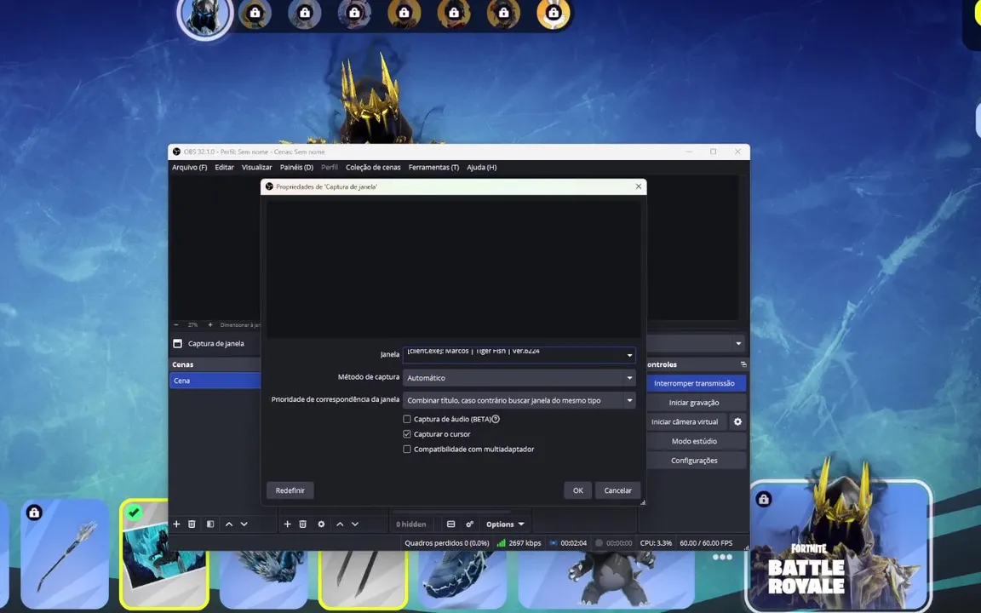Click the Captura de janela source window icon
This screenshot has width=981, height=613.
[x=178, y=343]
